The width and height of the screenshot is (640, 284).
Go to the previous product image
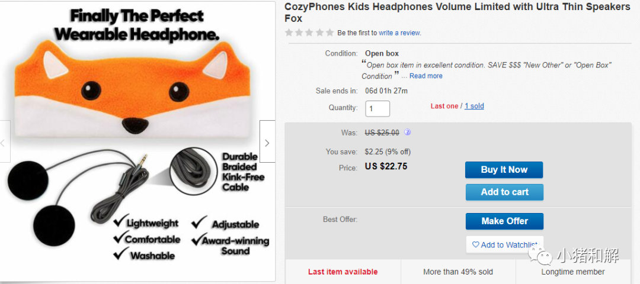(x=3, y=143)
